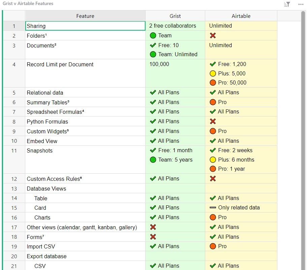Viewport: 307px width, 270px height.
Task: Click the green circle next to Team: 5 years
Action: tap(153, 160)
